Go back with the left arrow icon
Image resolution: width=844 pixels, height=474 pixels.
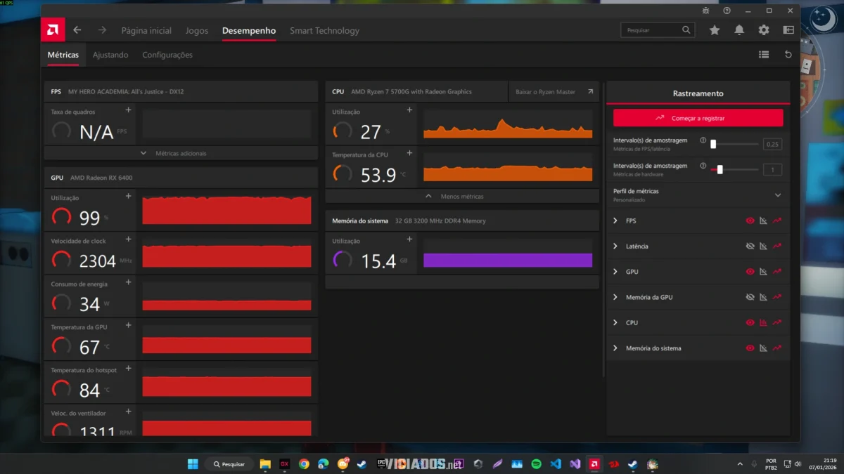pyautogui.click(x=77, y=30)
